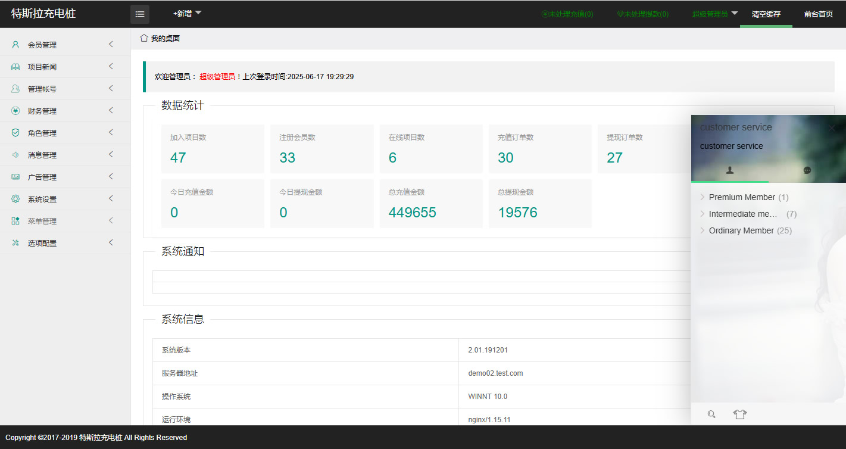The image size is (846, 449).
Task: Click the home icon beside 我的桌面
Action: tap(143, 38)
